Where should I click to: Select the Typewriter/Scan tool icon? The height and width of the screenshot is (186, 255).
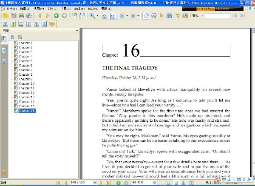154,16
